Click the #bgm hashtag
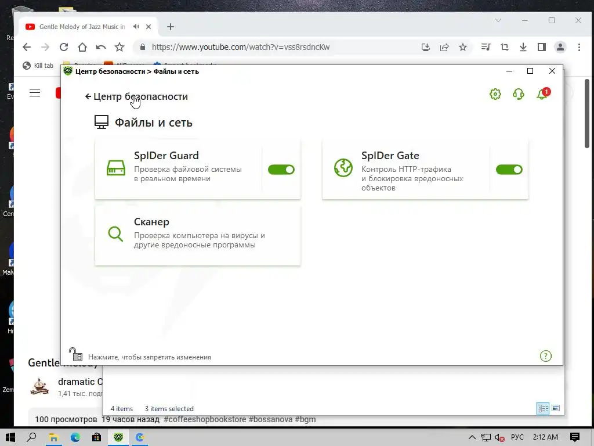The height and width of the screenshot is (446, 594). pos(305,419)
